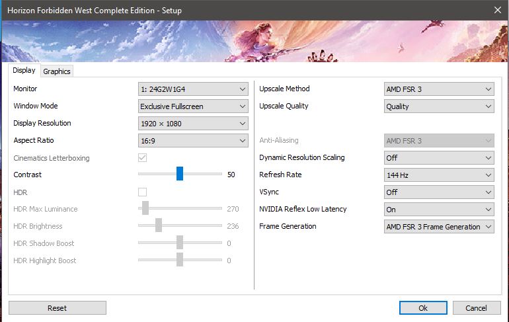Click the HDR Max Luminance slider
The image size is (509, 322).
180,208
